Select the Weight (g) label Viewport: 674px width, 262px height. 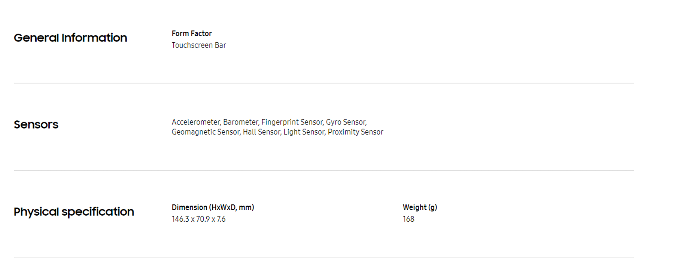[420, 207]
